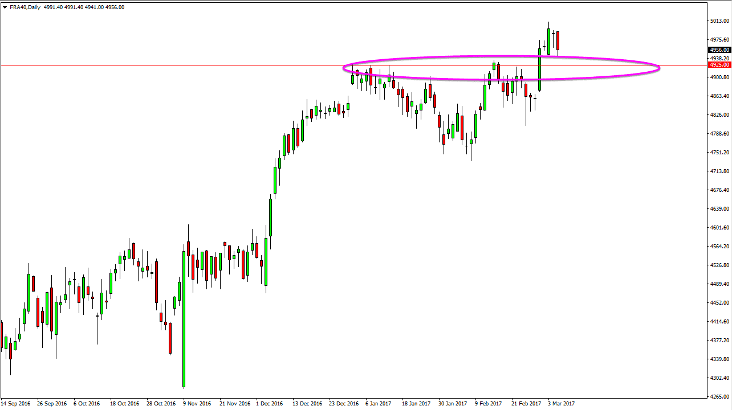732x410 pixels.
Task: Click the 18 Jan 2017 date label
Action: 417,404
